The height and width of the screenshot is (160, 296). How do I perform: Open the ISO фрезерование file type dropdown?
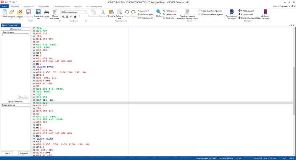click(x=85, y=12)
